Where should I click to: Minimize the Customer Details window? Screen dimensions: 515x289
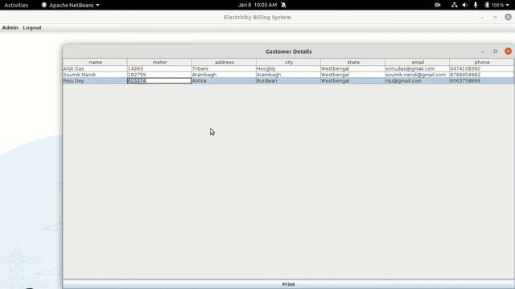pyautogui.click(x=483, y=51)
